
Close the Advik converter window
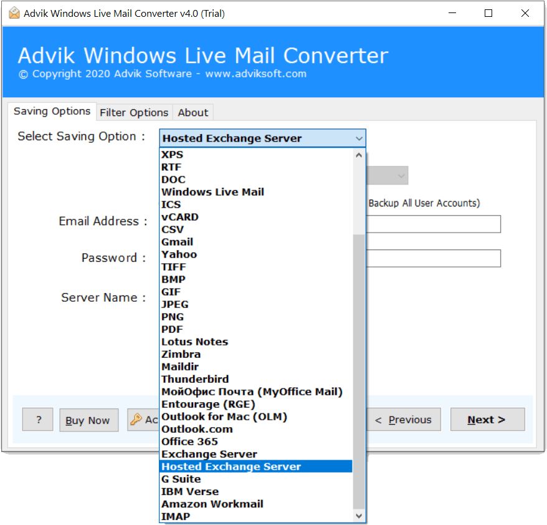pyautogui.click(x=525, y=13)
